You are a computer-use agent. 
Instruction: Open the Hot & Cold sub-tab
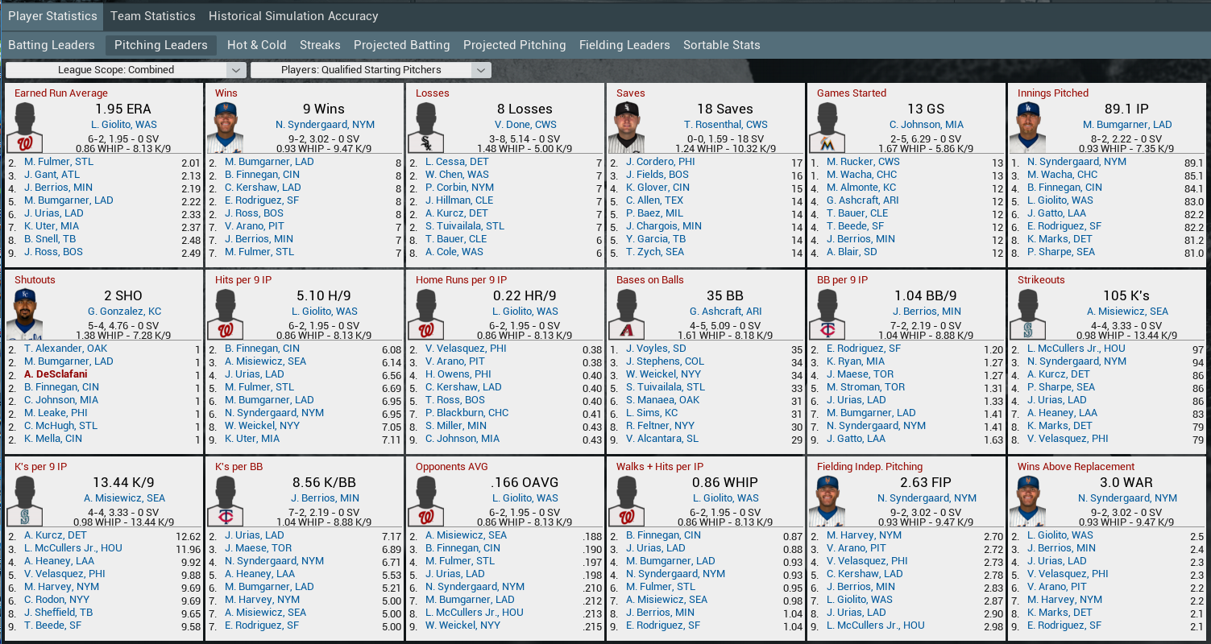[x=256, y=45]
